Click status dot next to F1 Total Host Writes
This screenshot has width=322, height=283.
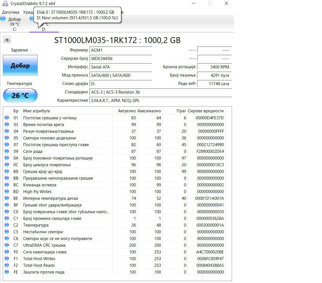[x=6, y=258]
